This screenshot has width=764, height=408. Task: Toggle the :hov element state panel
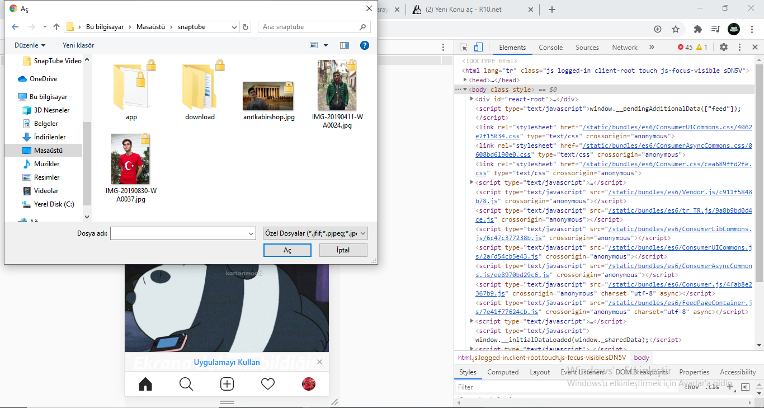[692, 387]
